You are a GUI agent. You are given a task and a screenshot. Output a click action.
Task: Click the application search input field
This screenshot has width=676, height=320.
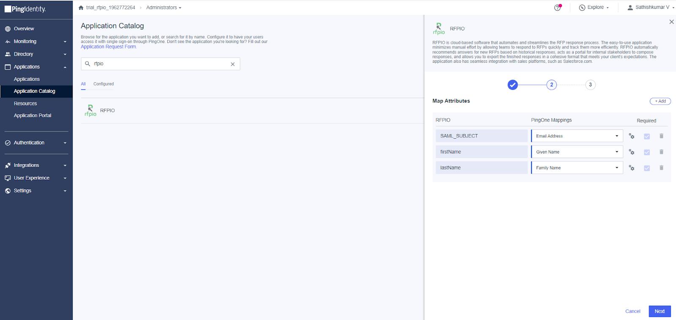tap(161, 64)
